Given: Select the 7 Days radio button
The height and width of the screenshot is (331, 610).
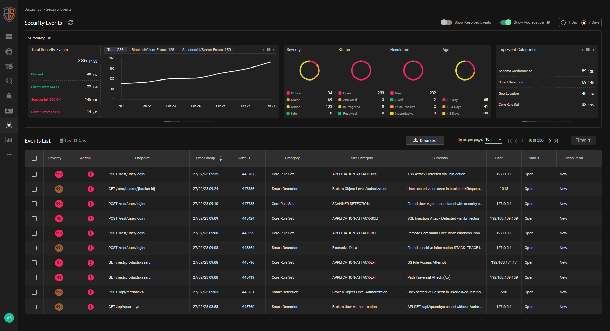Looking at the screenshot, I should 584,23.
